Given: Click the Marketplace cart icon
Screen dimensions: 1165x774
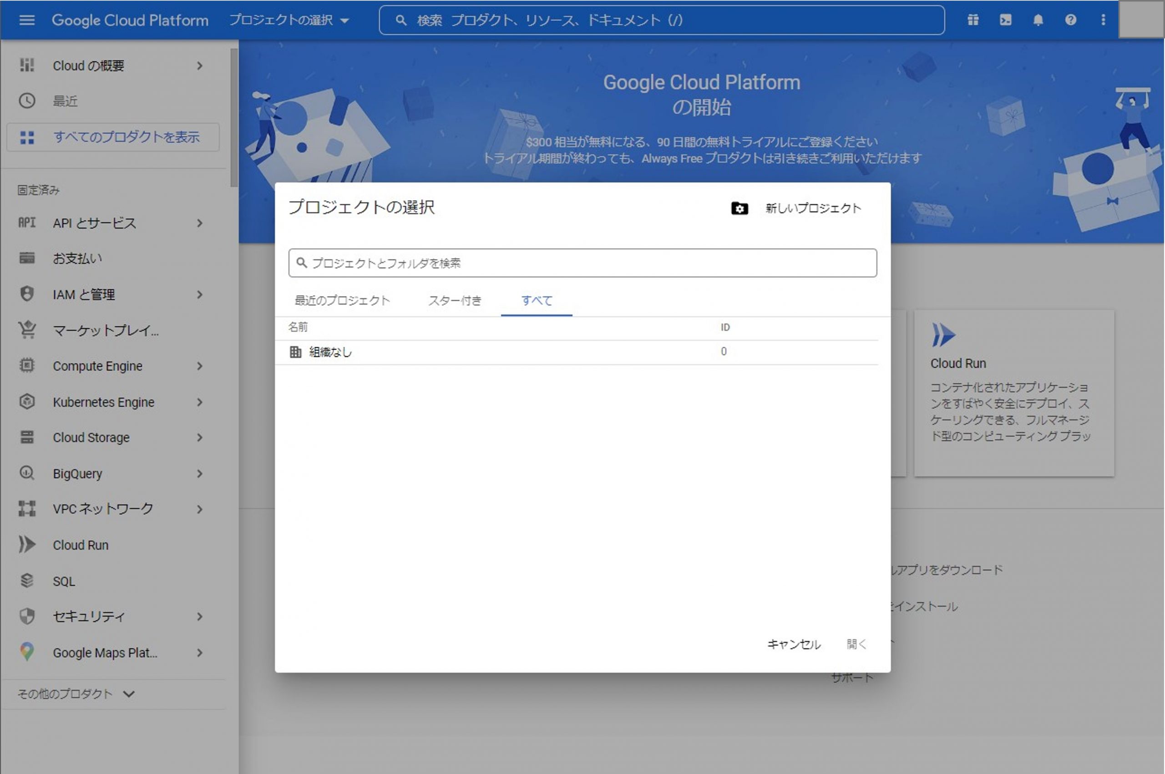Looking at the screenshot, I should 27,330.
